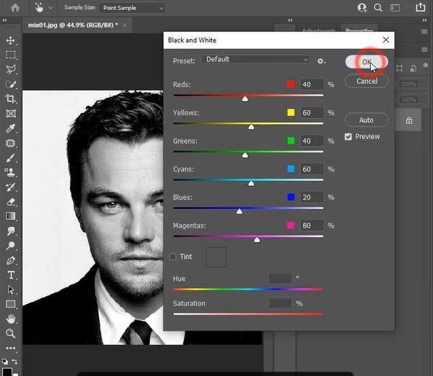Apply the Auto button
Viewport: 433px width, 376px height.
tap(367, 120)
